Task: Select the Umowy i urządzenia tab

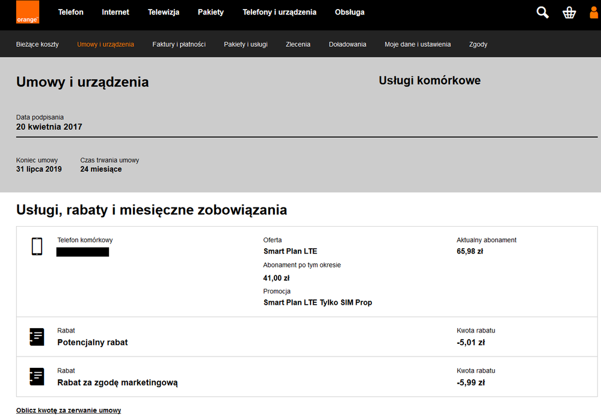Action: [x=105, y=44]
